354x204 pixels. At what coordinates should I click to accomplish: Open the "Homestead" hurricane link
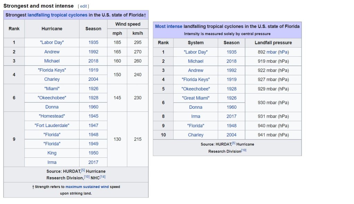52,116
